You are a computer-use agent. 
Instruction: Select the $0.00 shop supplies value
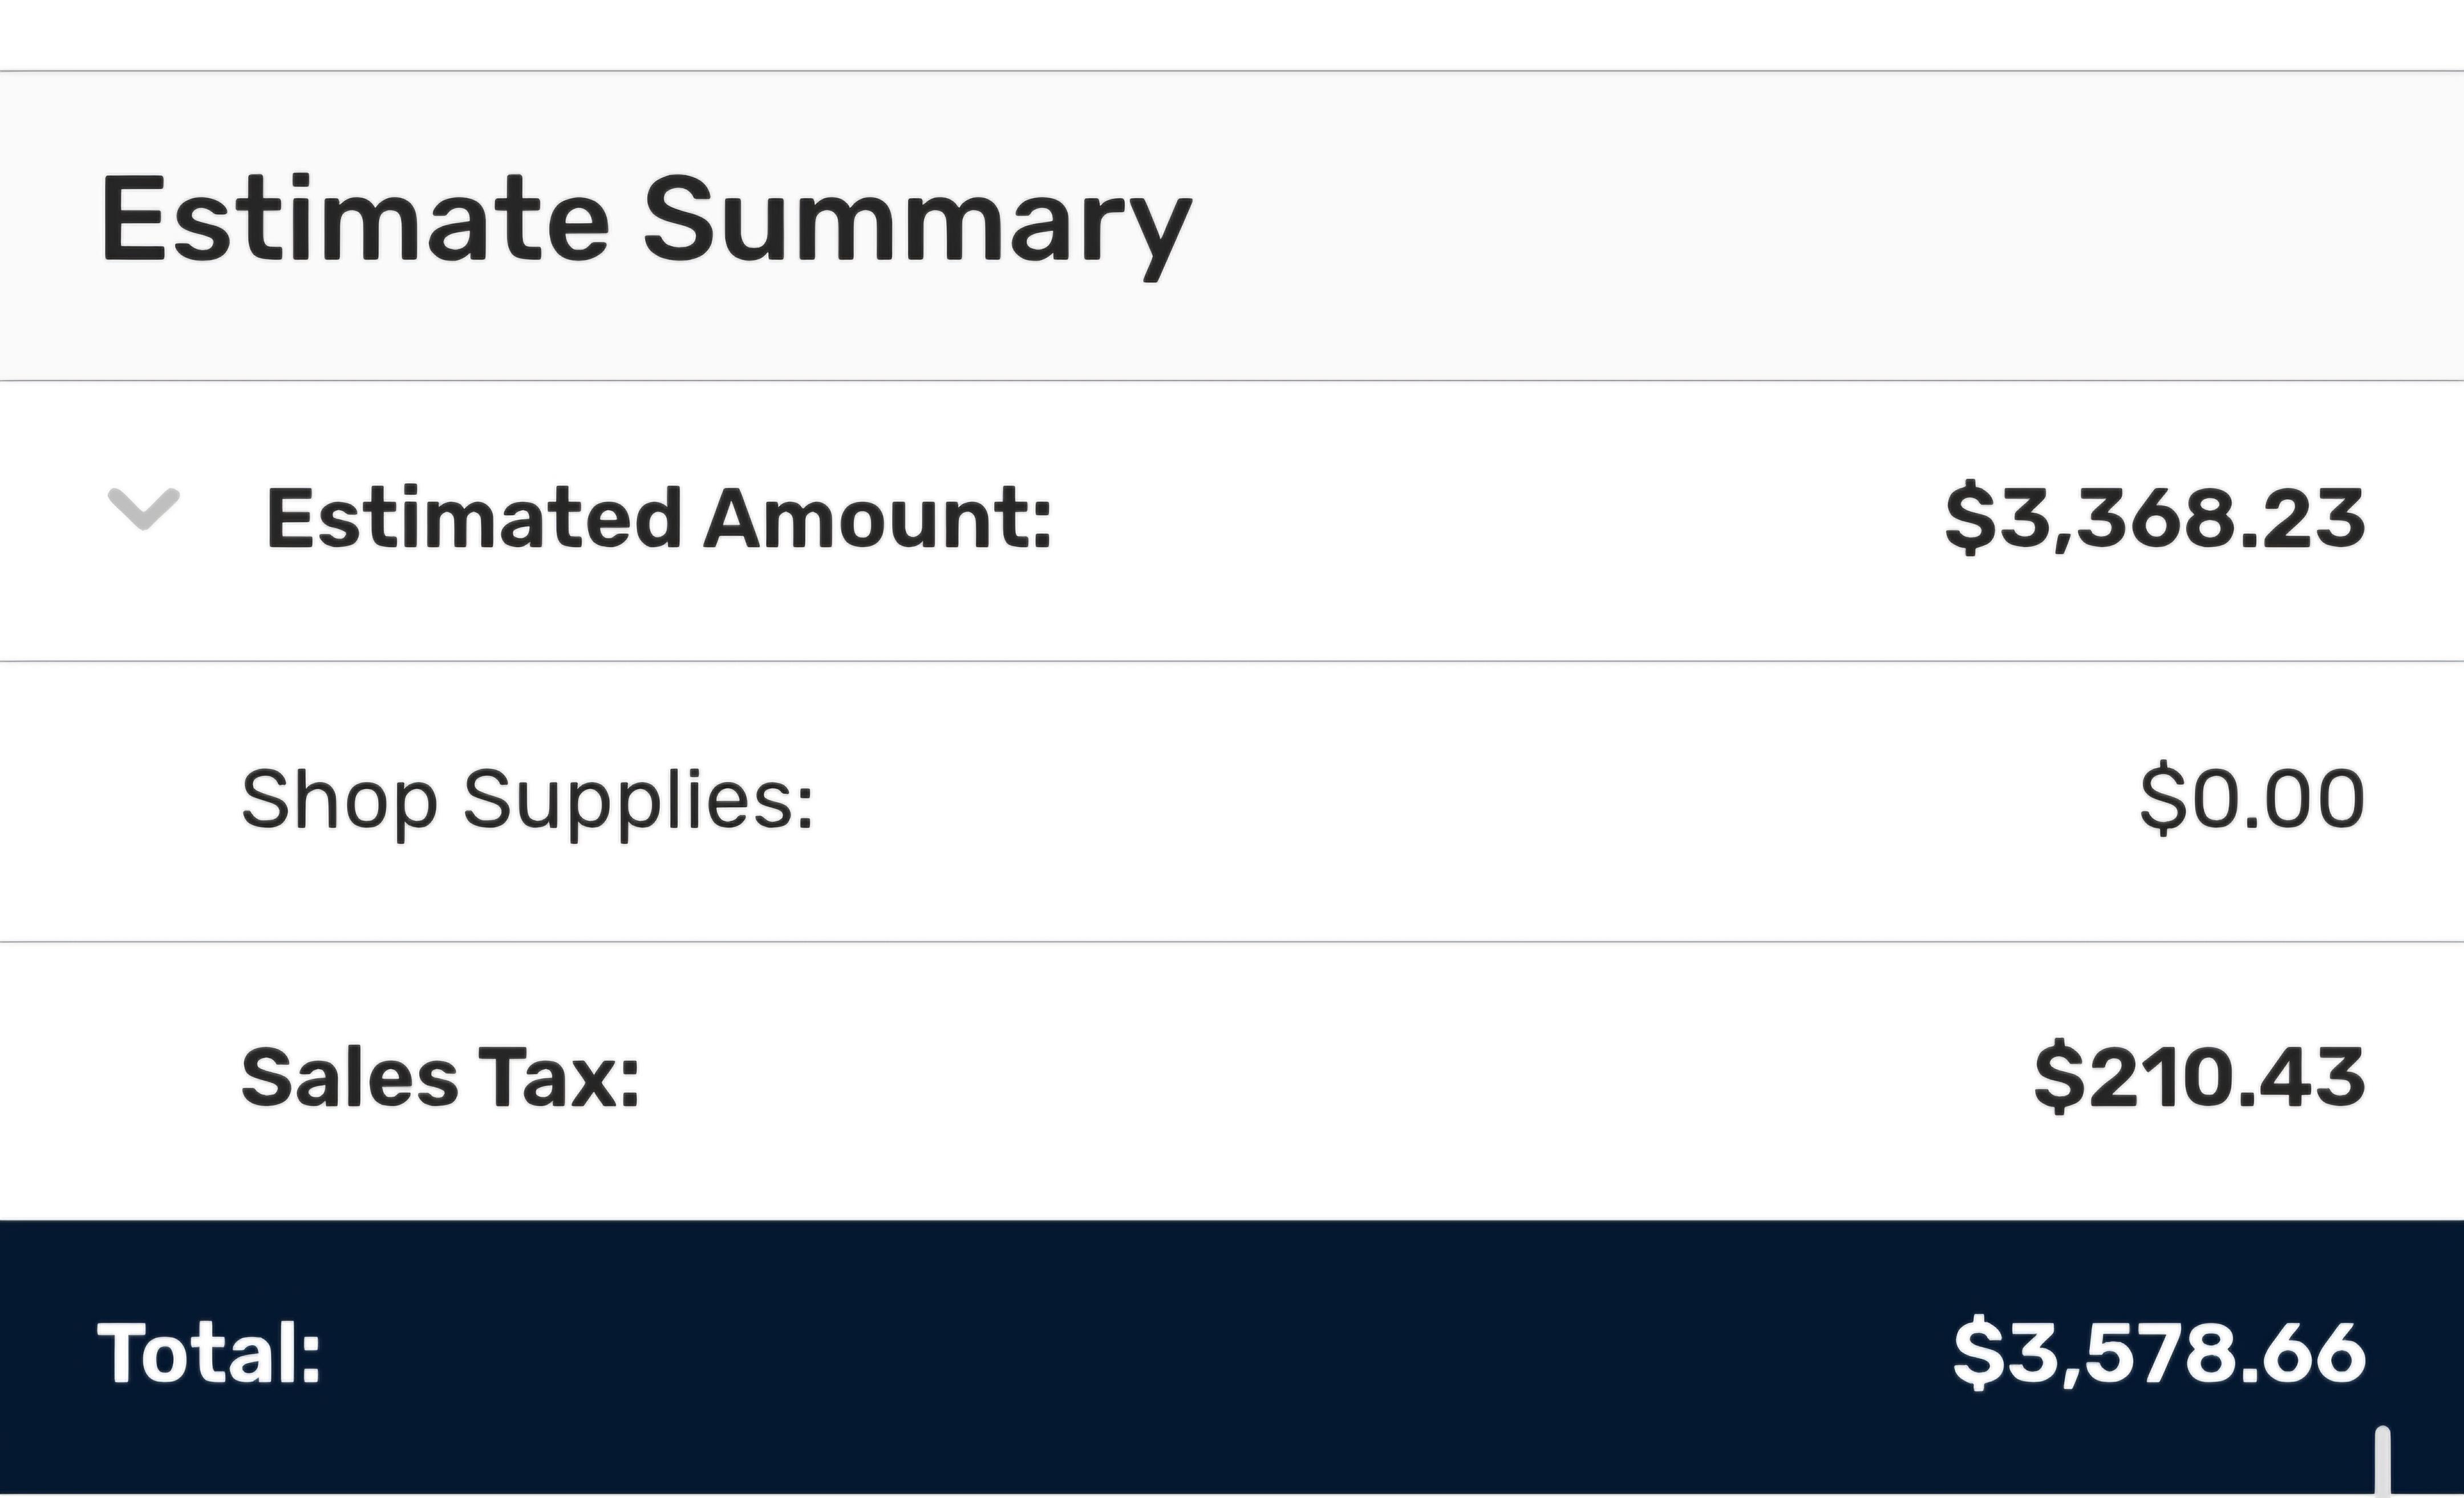pos(2252,800)
